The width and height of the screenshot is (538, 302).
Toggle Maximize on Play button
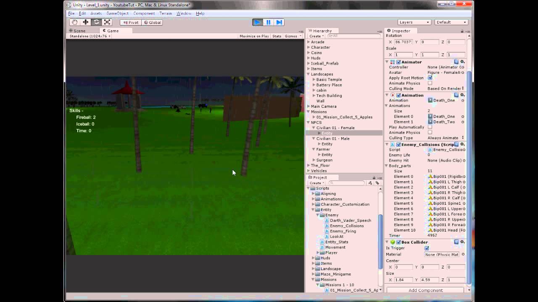[254, 36]
